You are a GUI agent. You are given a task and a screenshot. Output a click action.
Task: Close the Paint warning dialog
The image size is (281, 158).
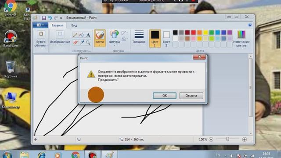(199, 57)
